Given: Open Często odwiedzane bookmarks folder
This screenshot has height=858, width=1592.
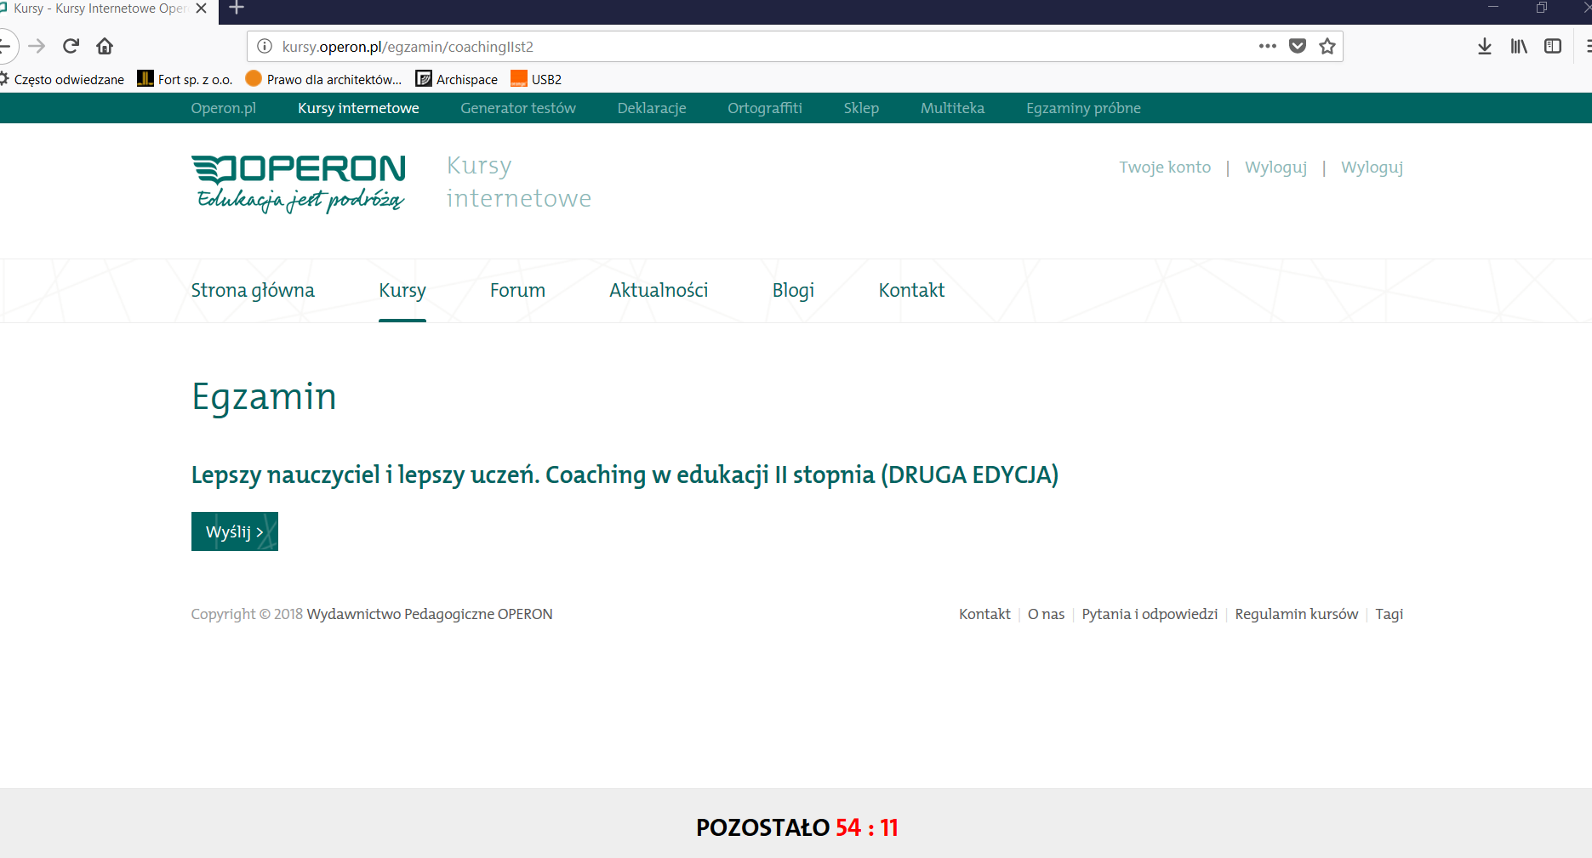Looking at the screenshot, I should click(61, 79).
